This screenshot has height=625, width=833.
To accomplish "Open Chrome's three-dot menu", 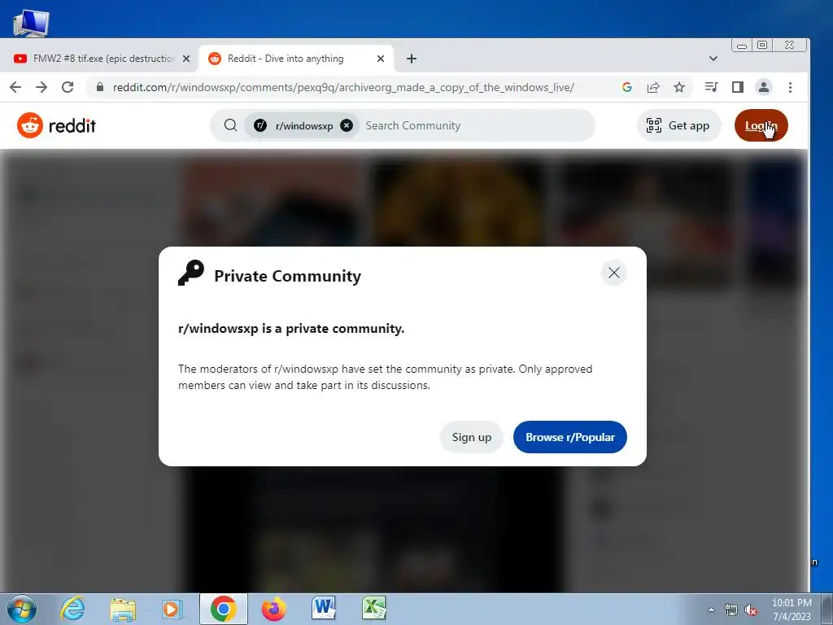I will point(790,87).
